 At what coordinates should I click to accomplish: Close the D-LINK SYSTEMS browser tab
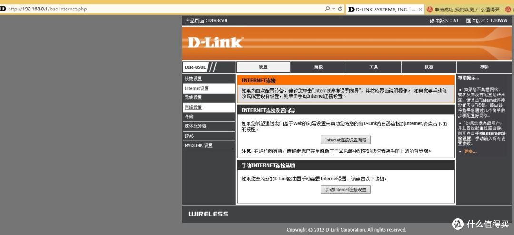coord(421,9)
